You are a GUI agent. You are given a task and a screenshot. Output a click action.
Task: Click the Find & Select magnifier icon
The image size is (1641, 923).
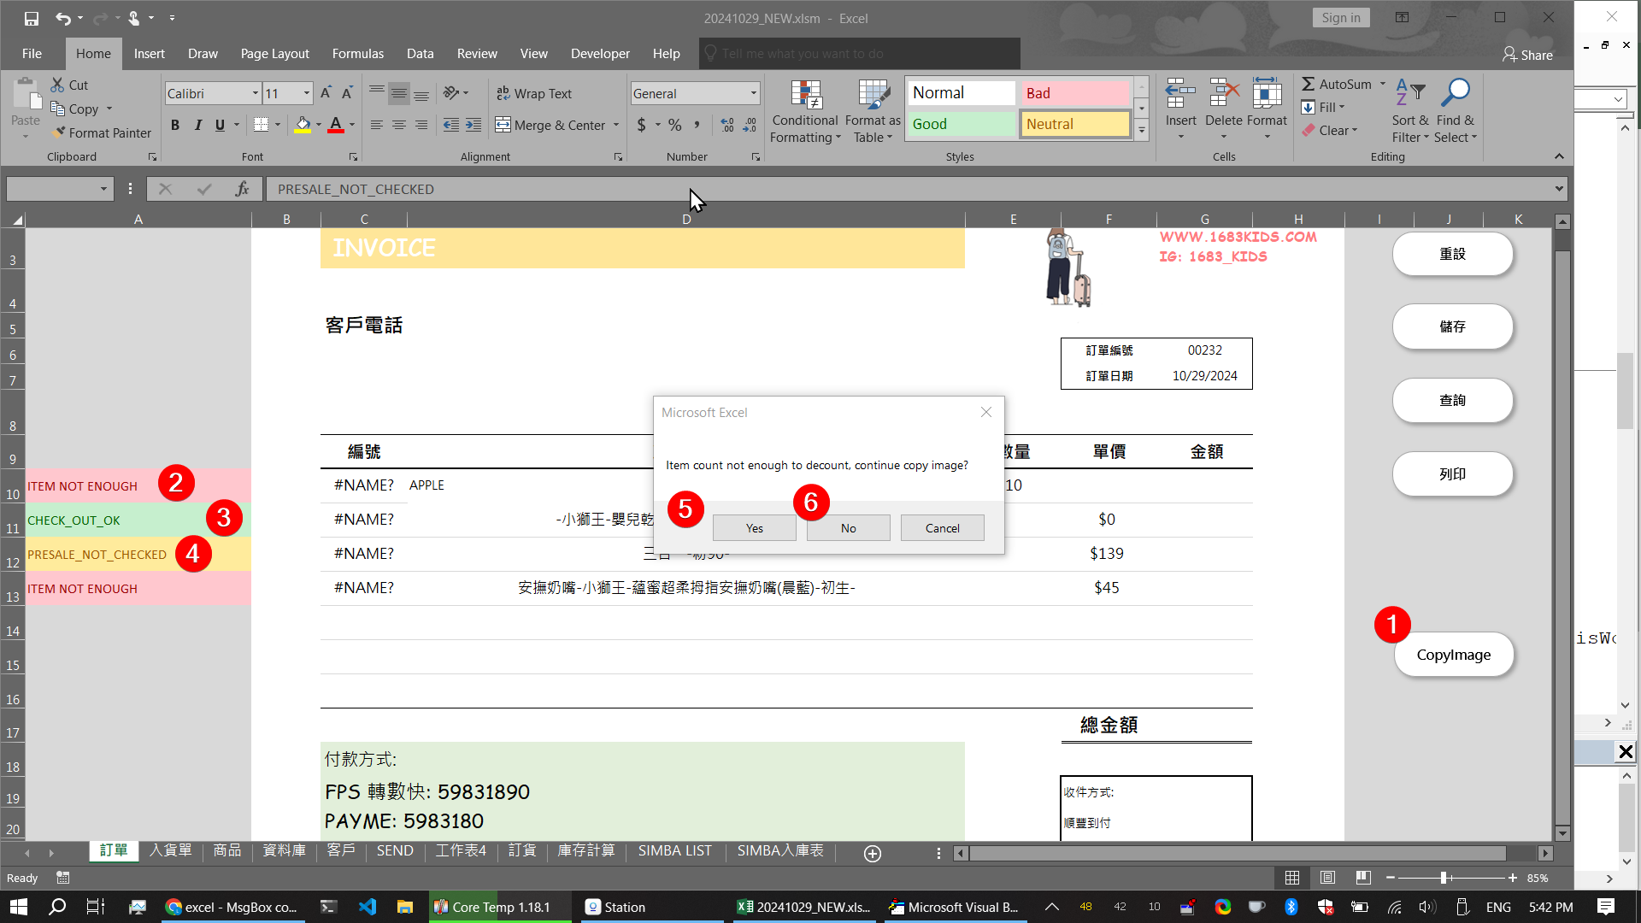pos(1455,92)
